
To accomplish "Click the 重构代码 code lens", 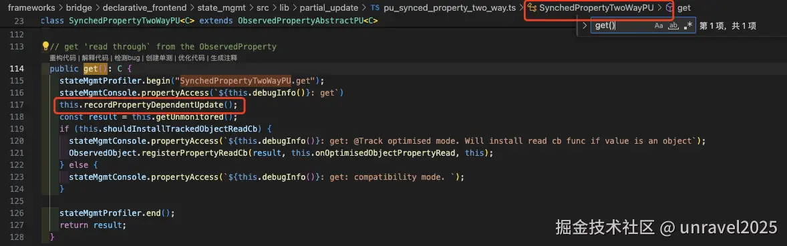I will 63,57.
